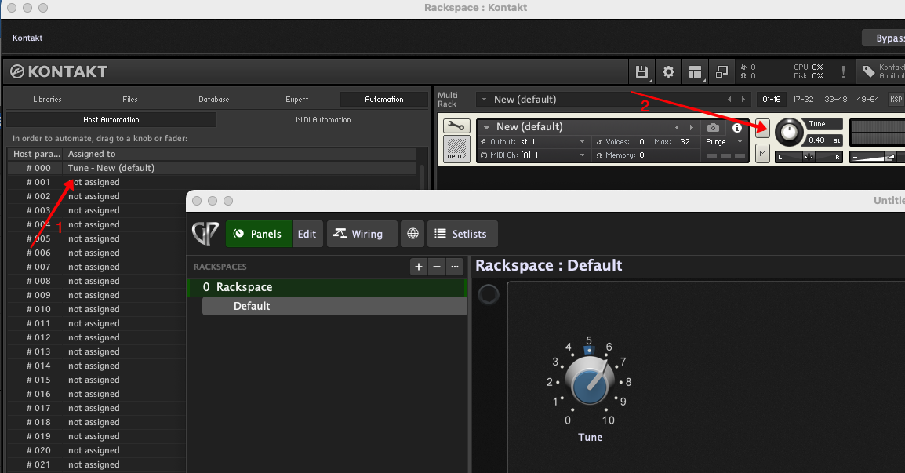Toggle the KSP script button
Viewport: 905px width, 473px height.
tap(896, 100)
